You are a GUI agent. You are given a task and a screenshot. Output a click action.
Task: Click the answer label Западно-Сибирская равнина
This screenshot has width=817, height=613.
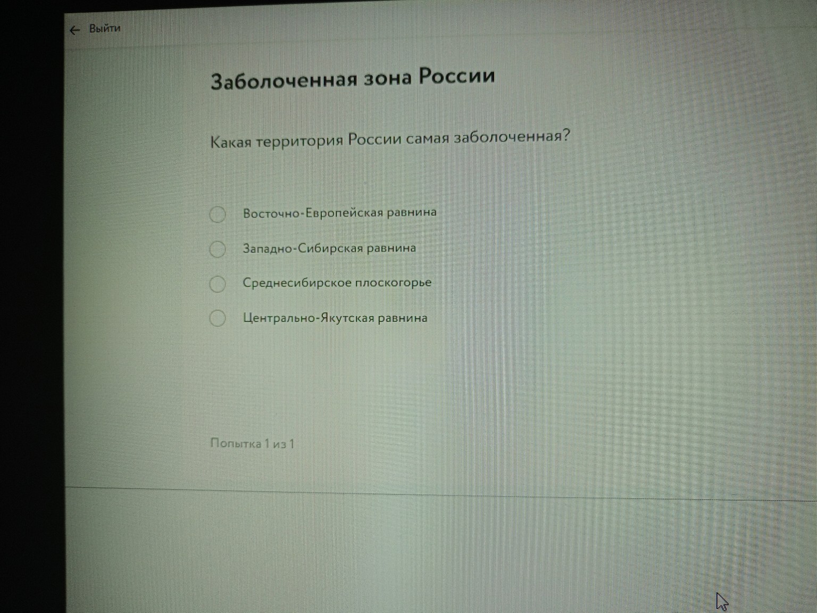329,248
